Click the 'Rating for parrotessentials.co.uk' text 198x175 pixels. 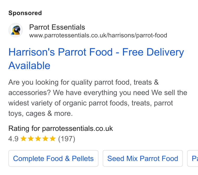point(61,129)
